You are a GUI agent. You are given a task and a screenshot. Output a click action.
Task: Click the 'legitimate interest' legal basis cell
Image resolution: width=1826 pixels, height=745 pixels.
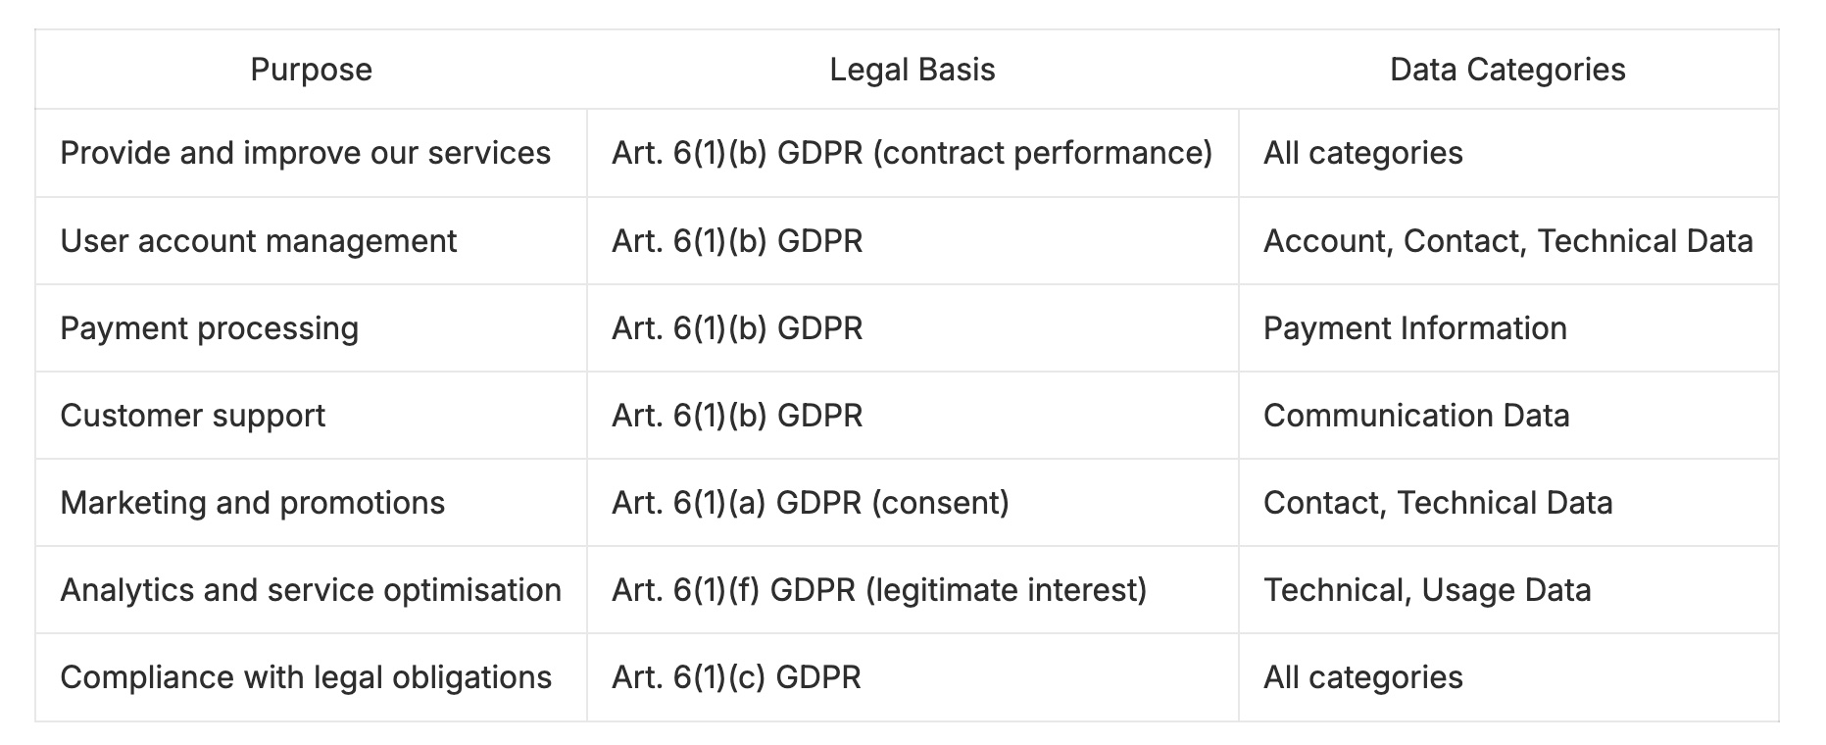[878, 590]
